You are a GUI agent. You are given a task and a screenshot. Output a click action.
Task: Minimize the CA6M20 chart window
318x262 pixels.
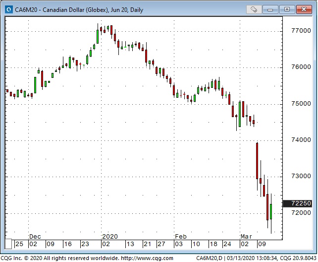pyautogui.click(x=270, y=9)
